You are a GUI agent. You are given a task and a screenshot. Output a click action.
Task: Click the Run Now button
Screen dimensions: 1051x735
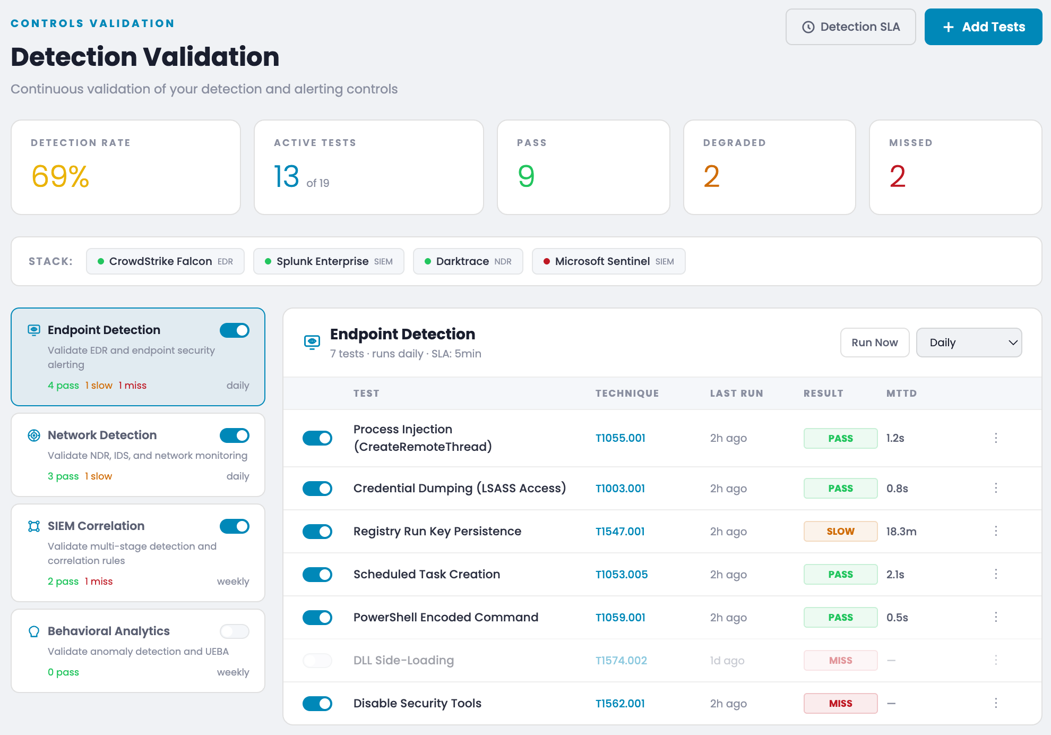click(875, 343)
